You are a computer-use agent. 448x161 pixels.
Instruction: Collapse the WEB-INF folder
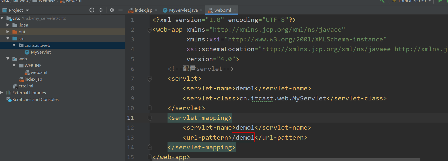[x=14, y=65]
